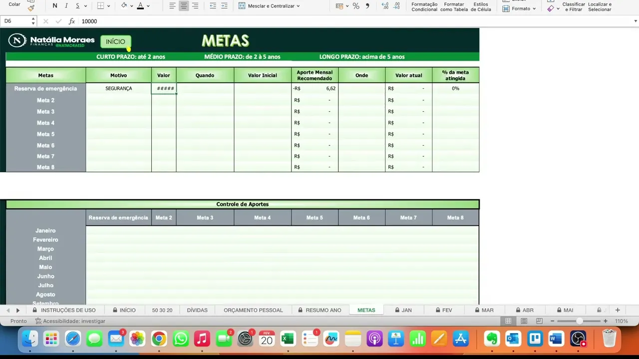Switch to ORÇAMENTO PESSOAL sheet tab
639x359 pixels.
(x=253, y=310)
